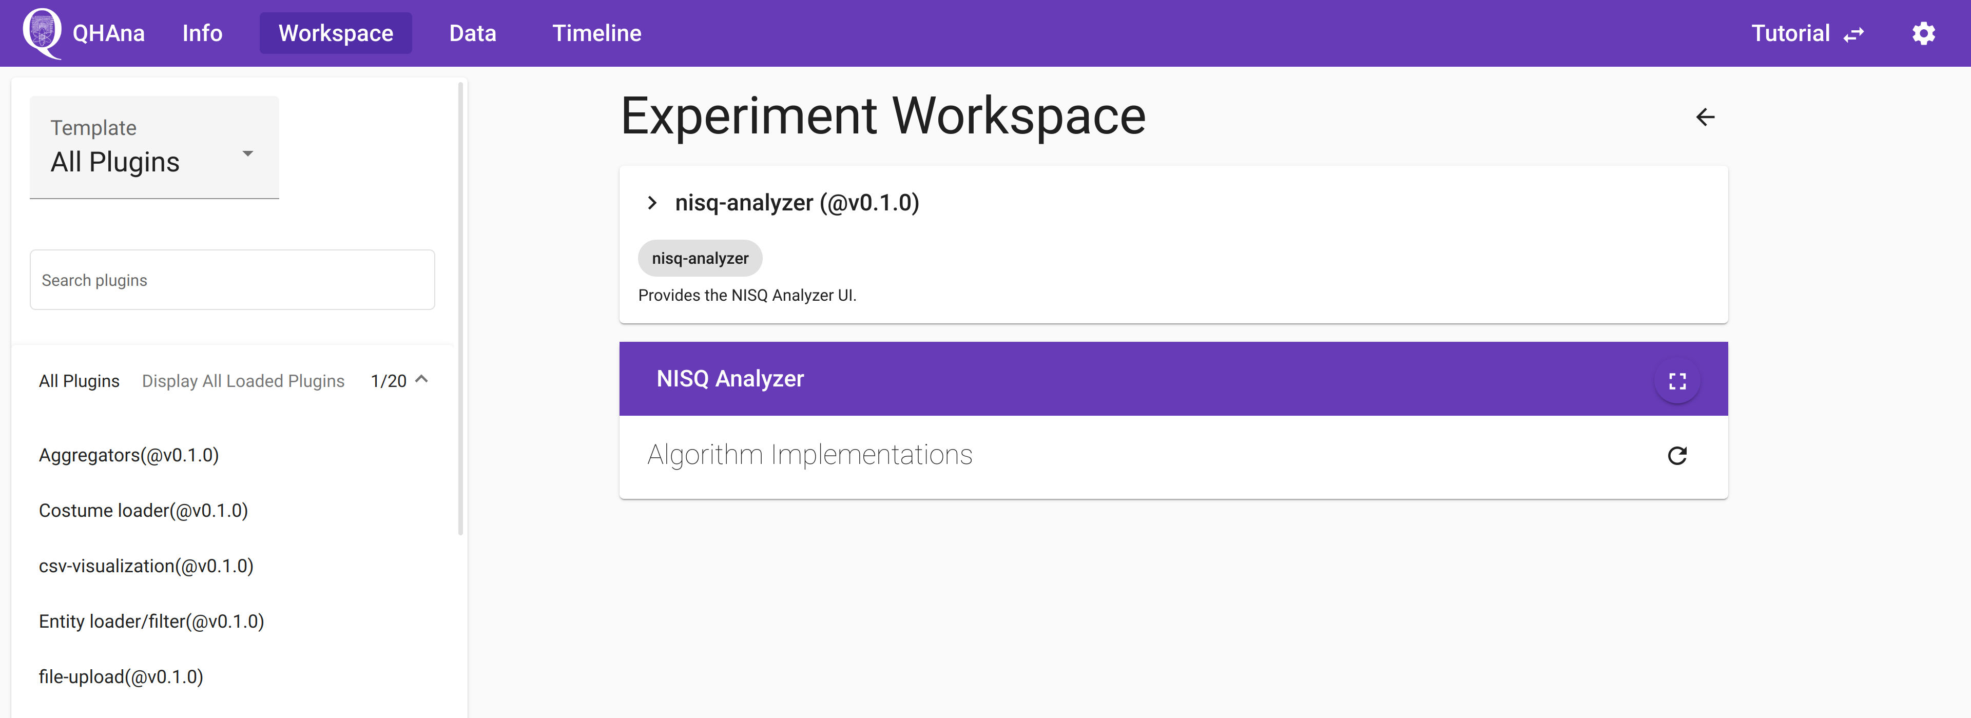Click the All Plugins group header
This screenshot has width=1971, height=718.
(233, 380)
